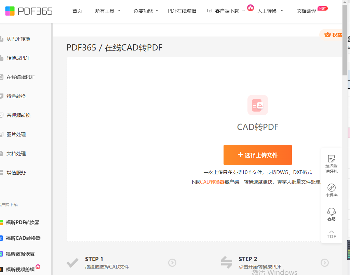Screen dimensions: 350x275
Task: Click the 福昕视频剪辑 app icon
Action: click(1, 270)
